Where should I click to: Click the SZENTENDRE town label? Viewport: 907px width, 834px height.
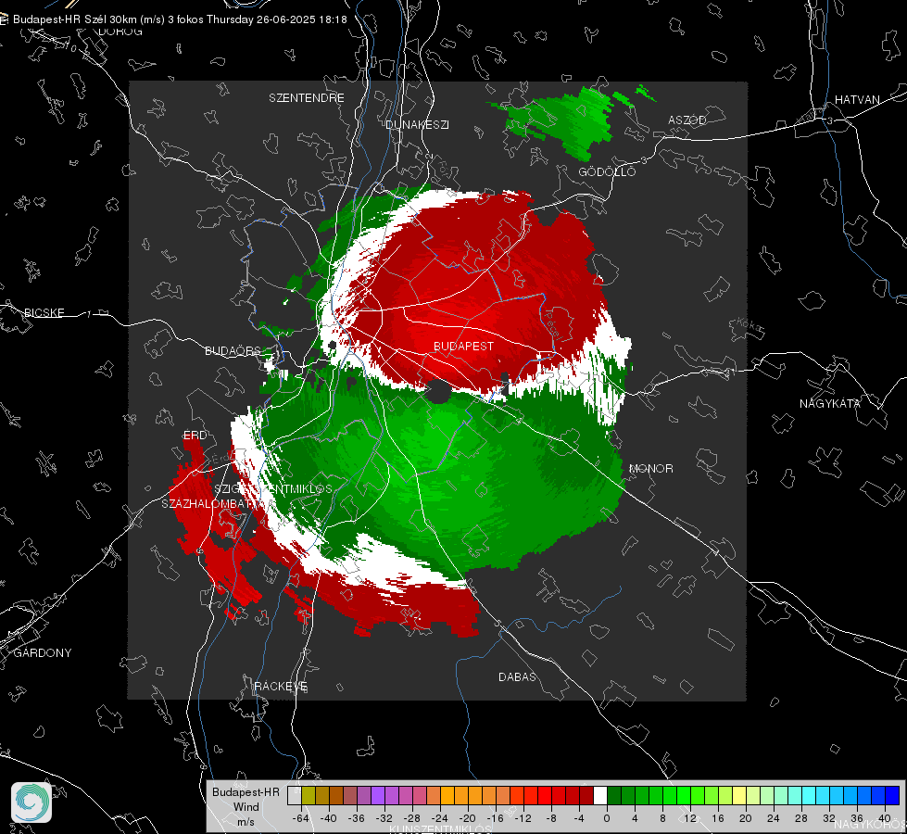pos(307,98)
